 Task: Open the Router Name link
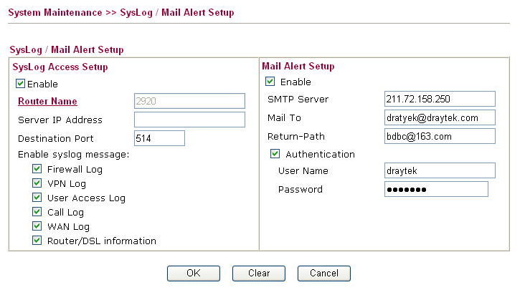pos(47,102)
